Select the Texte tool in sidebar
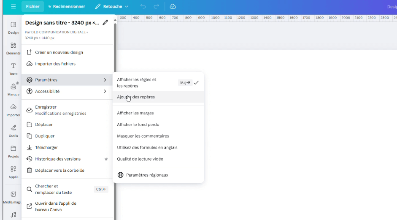 coord(13,69)
